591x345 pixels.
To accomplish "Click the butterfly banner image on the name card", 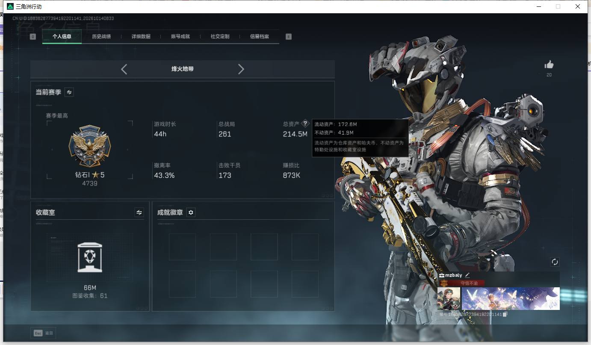I will click(511, 298).
